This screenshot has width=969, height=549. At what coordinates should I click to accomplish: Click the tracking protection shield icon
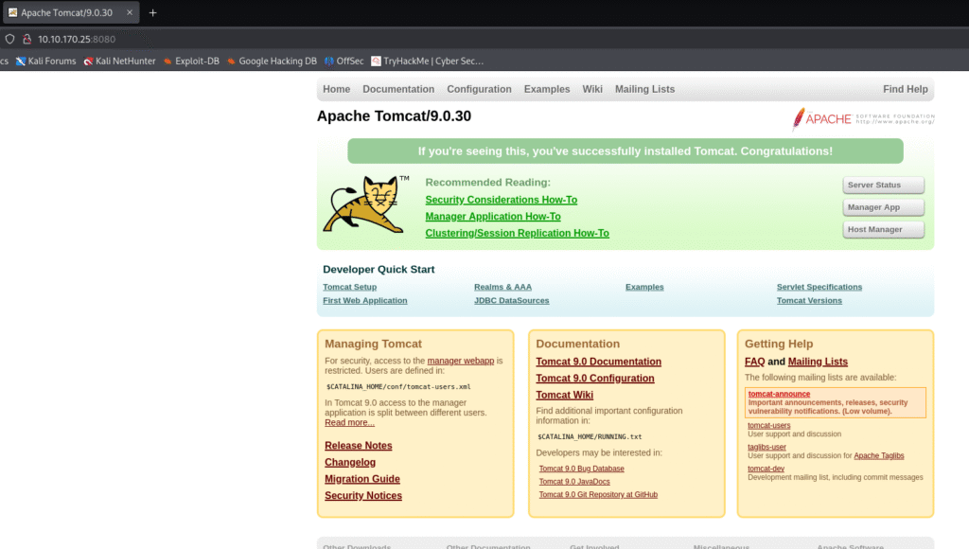click(10, 39)
